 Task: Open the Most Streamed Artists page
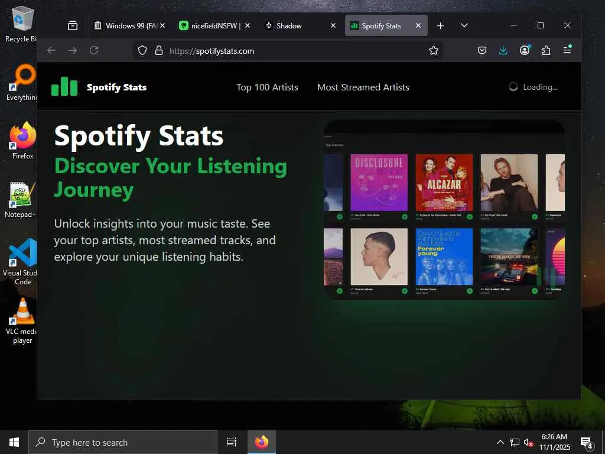tap(363, 87)
